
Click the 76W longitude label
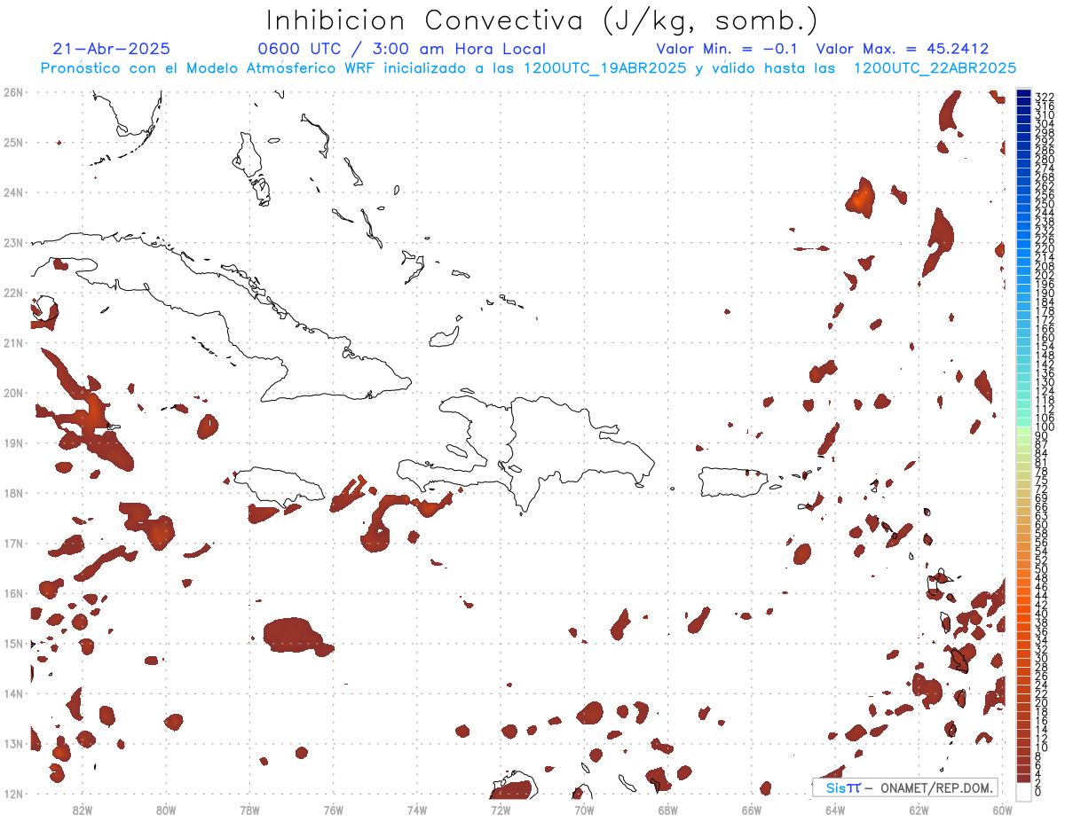click(x=333, y=809)
